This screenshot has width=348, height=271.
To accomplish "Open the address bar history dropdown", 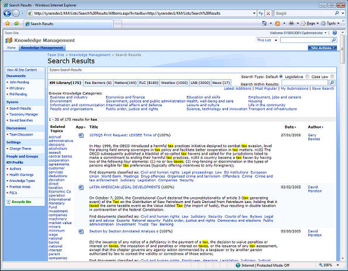I will click(x=254, y=13).
